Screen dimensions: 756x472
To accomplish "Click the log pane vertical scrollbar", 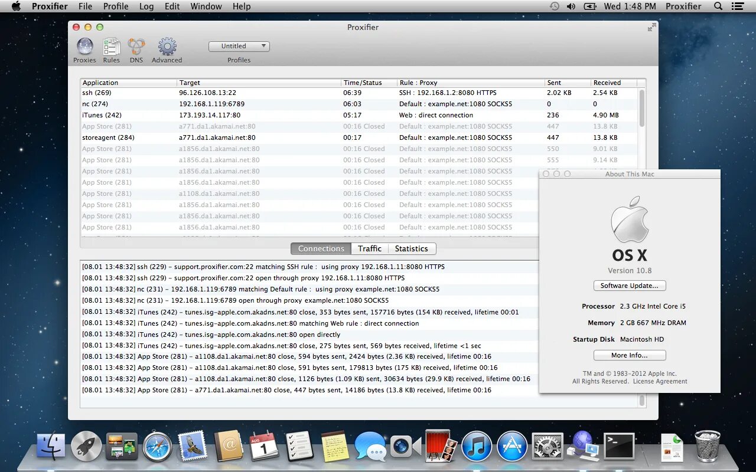I will (x=642, y=401).
